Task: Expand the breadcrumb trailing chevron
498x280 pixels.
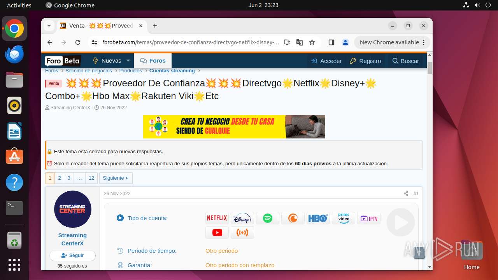Action: [x=199, y=71]
